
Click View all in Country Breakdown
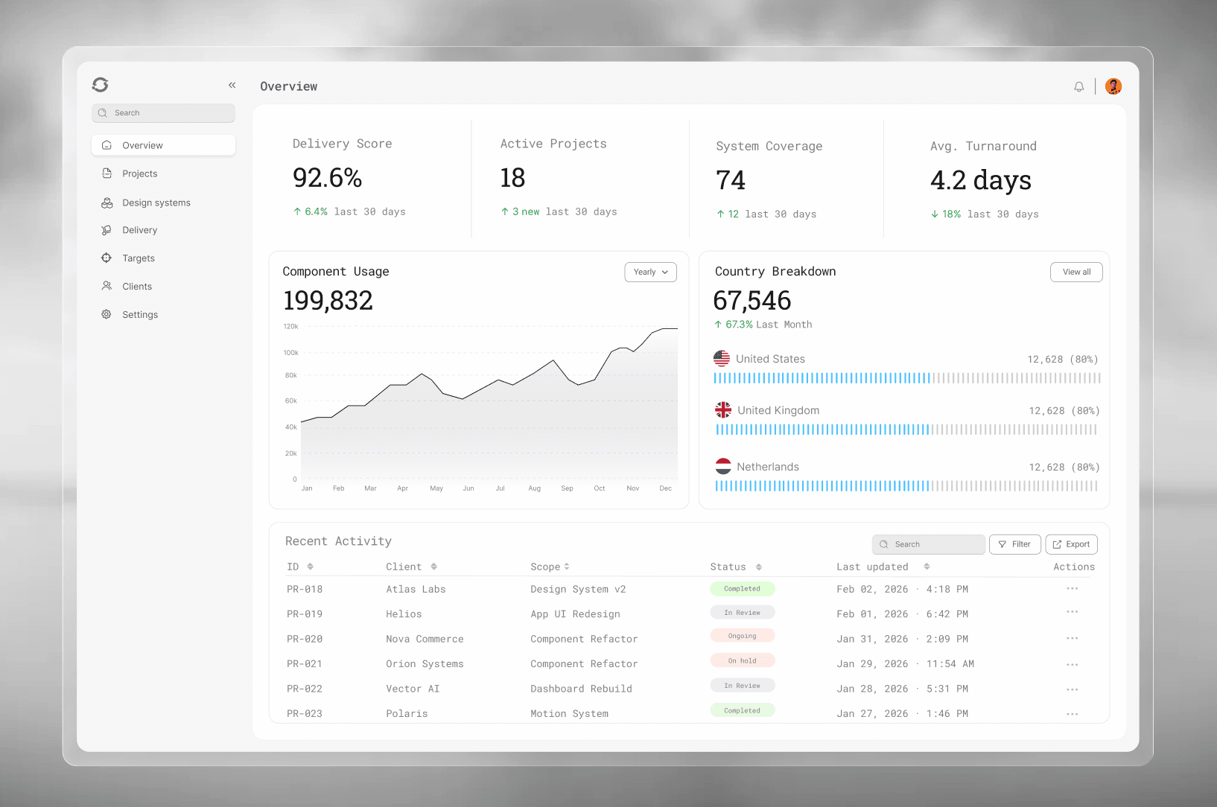(1075, 272)
